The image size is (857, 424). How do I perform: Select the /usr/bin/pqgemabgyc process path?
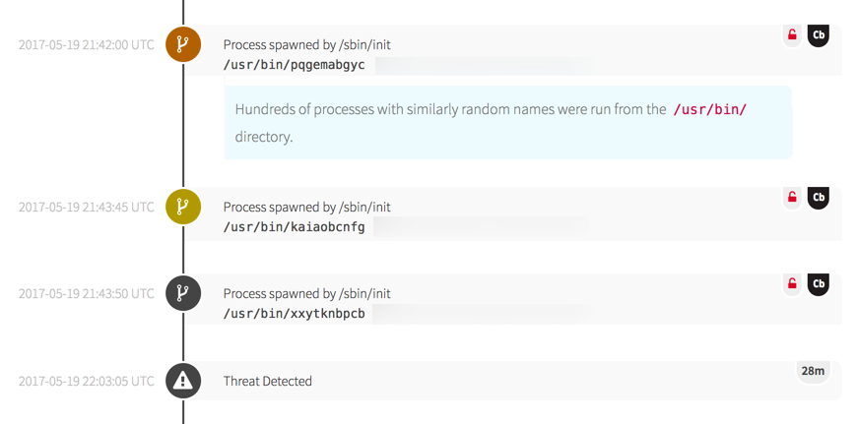coord(295,65)
